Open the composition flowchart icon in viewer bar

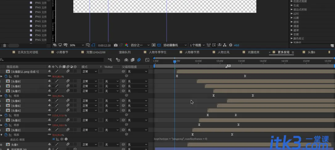225,45
